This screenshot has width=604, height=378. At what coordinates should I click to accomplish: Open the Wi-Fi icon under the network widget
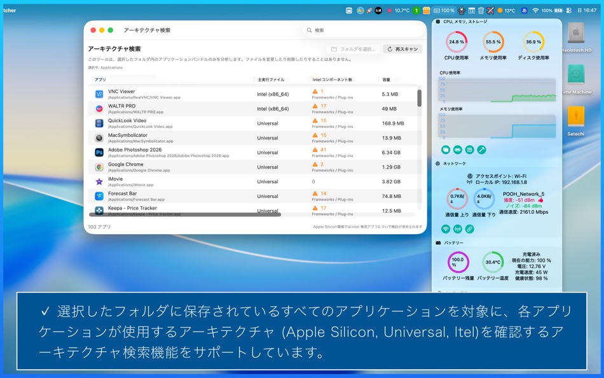click(x=445, y=228)
